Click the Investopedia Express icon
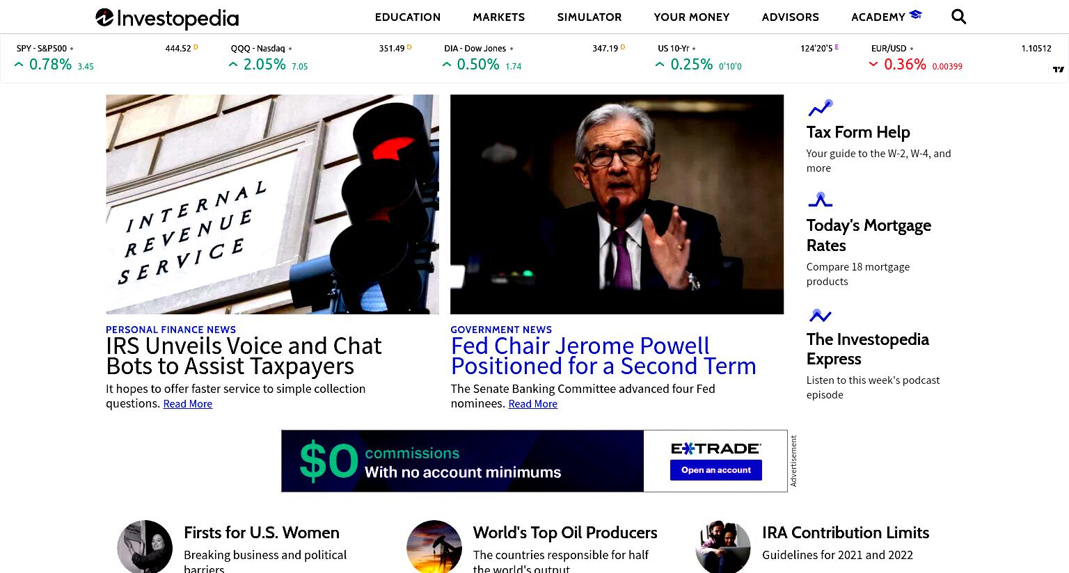This screenshot has height=573, width=1069. (820, 316)
